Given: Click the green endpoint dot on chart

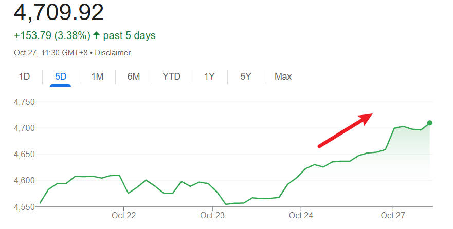Looking at the screenshot, I should point(430,123).
